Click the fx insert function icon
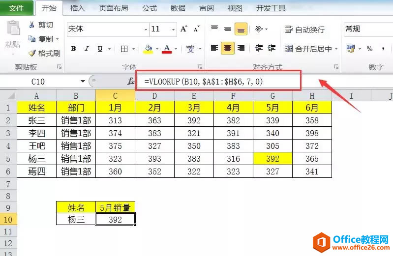This screenshot has height=256, width=393. 131,82
